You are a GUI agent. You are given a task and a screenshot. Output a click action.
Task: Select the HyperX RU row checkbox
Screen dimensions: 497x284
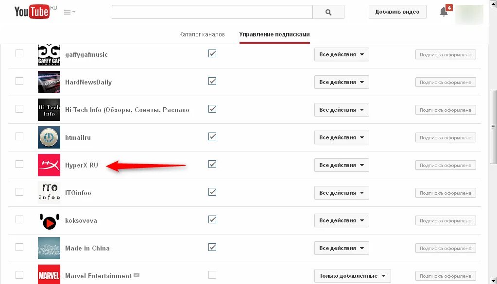(x=19, y=164)
